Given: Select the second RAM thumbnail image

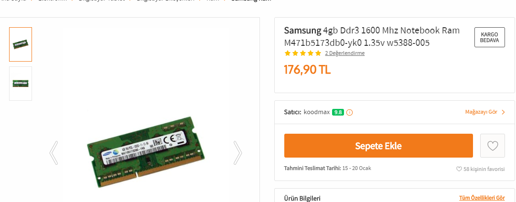Looking at the screenshot, I should 21,84.
